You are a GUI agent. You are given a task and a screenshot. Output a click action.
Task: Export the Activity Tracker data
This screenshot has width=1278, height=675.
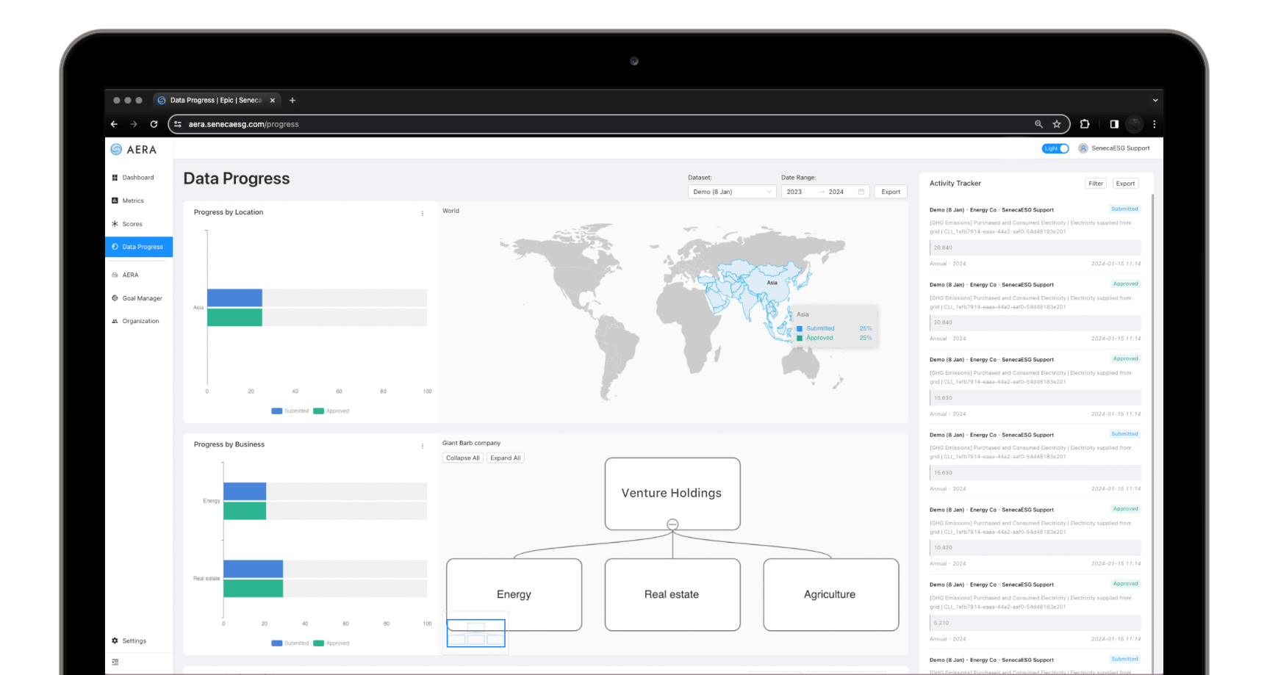(x=1125, y=183)
